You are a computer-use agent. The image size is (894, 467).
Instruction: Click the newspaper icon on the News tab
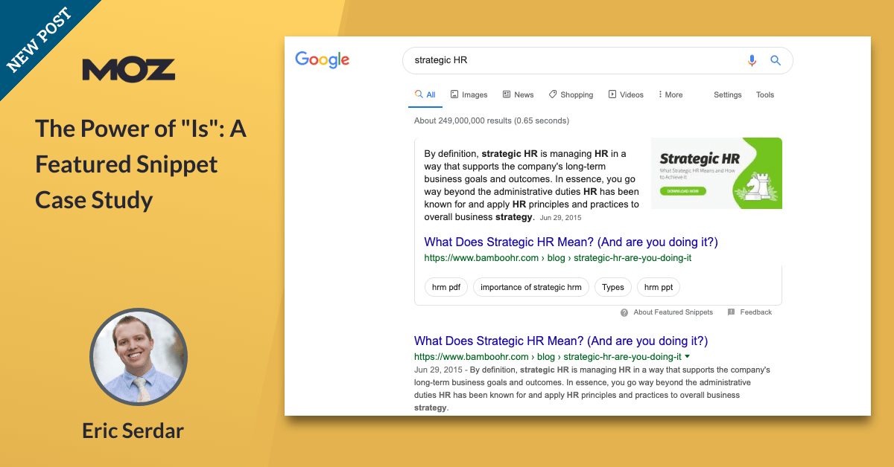pos(506,94)
